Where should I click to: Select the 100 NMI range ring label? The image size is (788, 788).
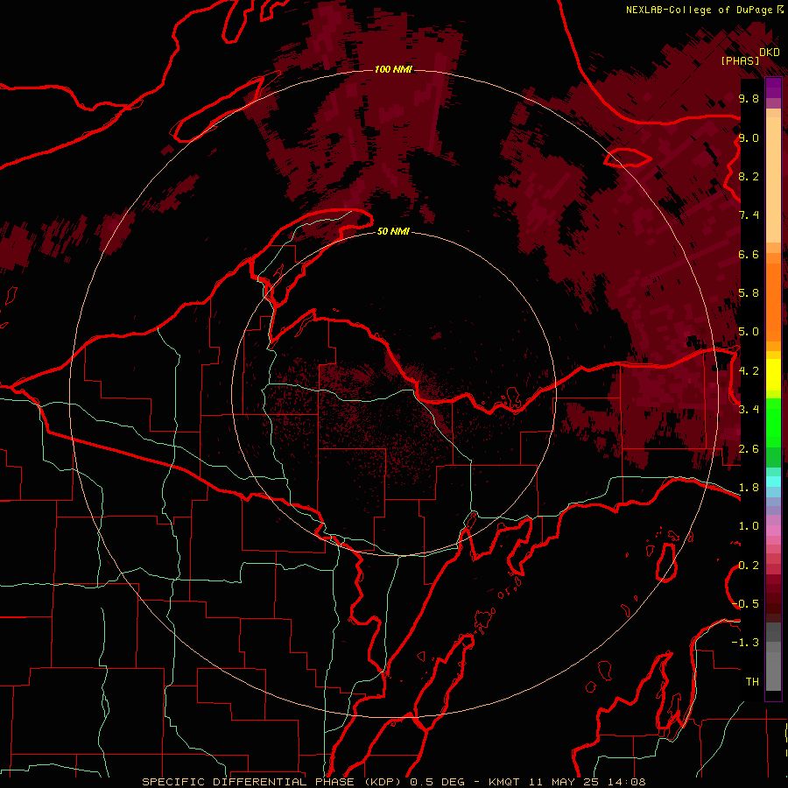(393, 69)
